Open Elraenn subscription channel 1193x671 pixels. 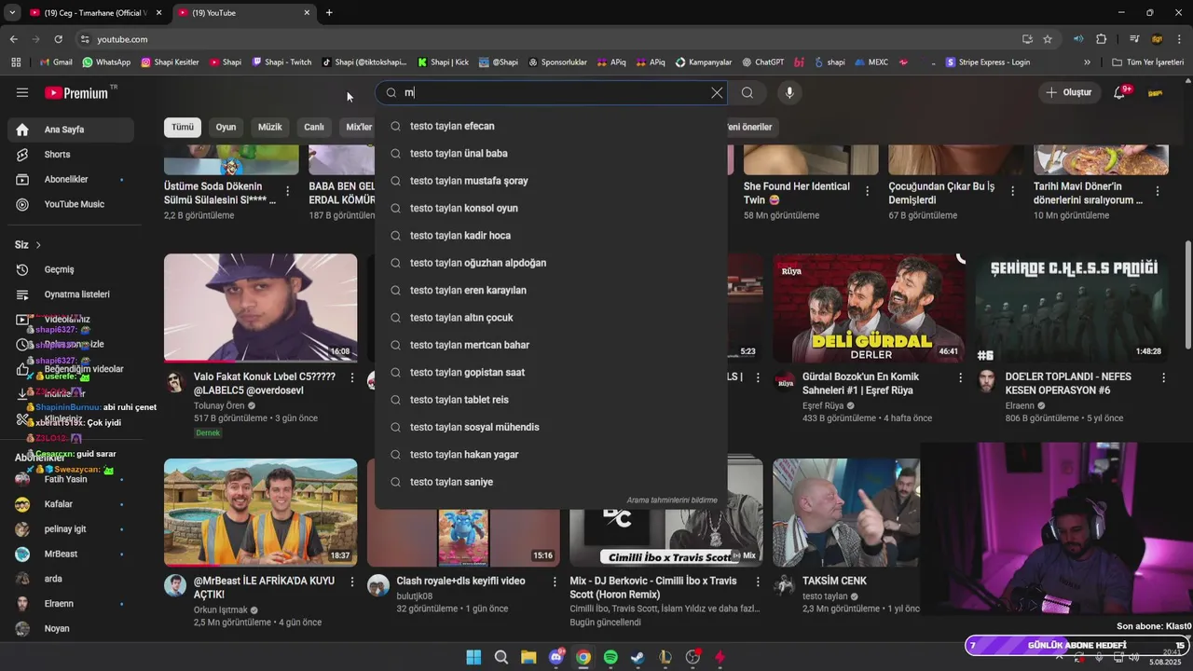click(x=73, y=604)
